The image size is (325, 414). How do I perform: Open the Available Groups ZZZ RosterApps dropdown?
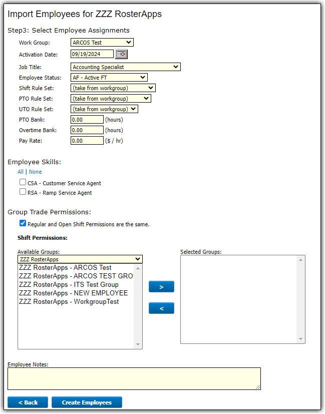tap(80, 259)
